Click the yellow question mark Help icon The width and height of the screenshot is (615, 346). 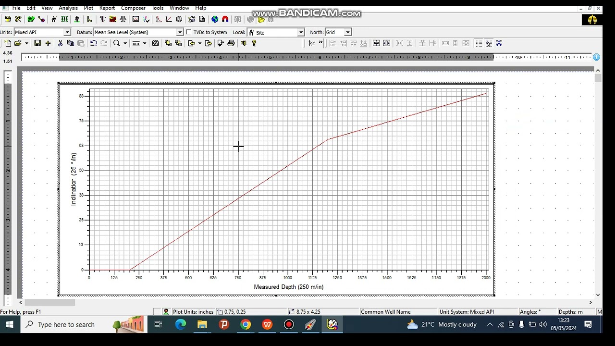click(254, 43)
